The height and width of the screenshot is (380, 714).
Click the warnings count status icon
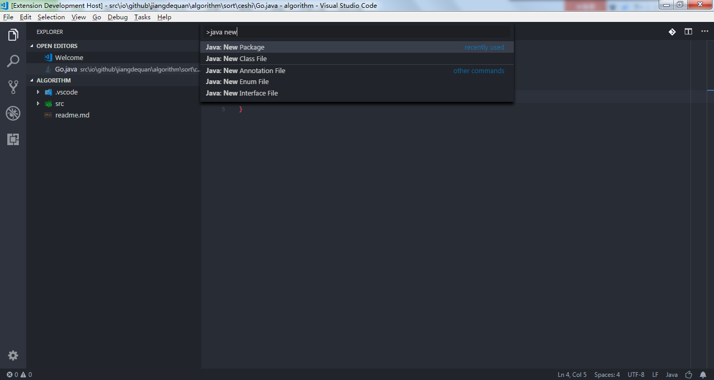pos(26,375)
